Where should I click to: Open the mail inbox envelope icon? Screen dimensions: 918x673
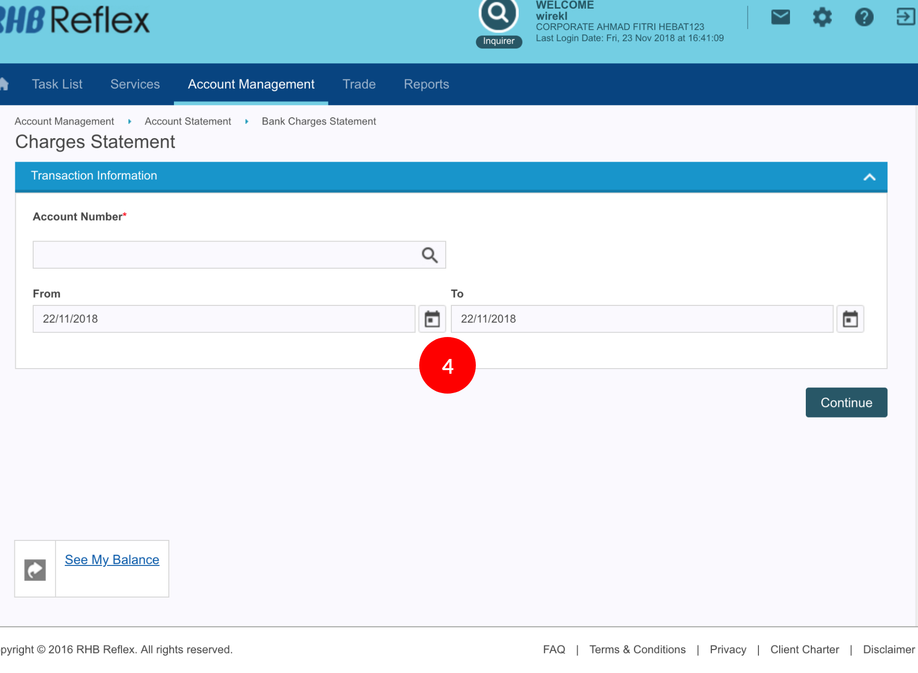click(x=780, y=17)
